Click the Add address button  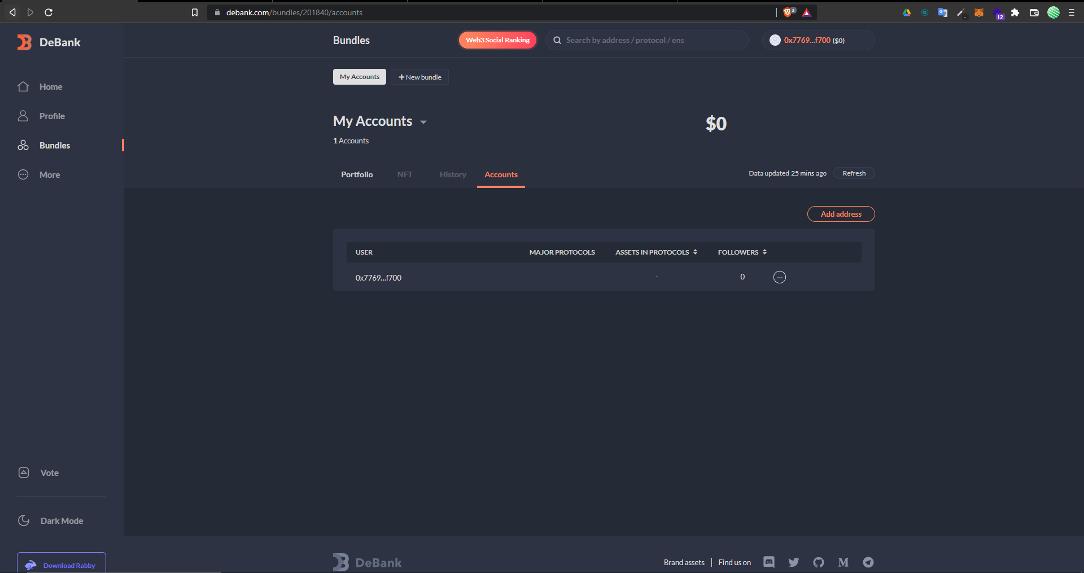pos(841,214)
